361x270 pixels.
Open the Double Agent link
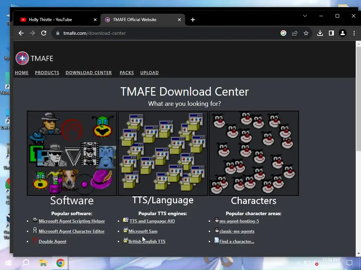point(53,241)
